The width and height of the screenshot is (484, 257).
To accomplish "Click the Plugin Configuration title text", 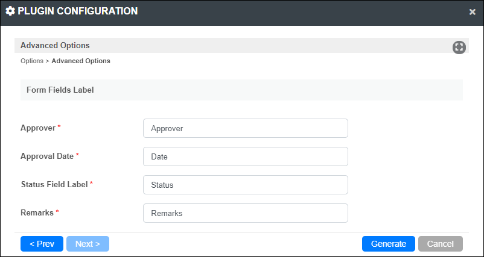I will coord(78,11).
